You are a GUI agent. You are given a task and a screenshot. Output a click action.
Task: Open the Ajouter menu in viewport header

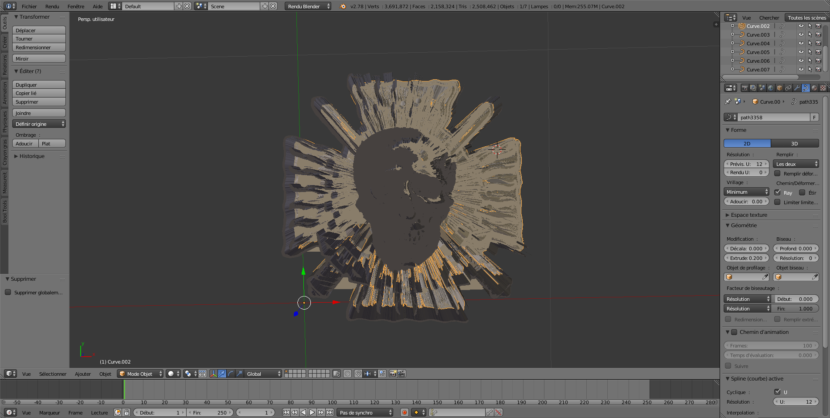tap(82, 374)
